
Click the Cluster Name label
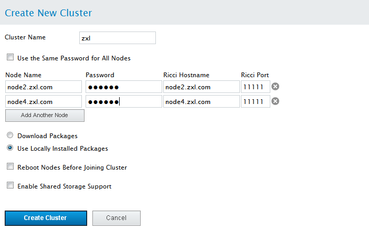25,37
